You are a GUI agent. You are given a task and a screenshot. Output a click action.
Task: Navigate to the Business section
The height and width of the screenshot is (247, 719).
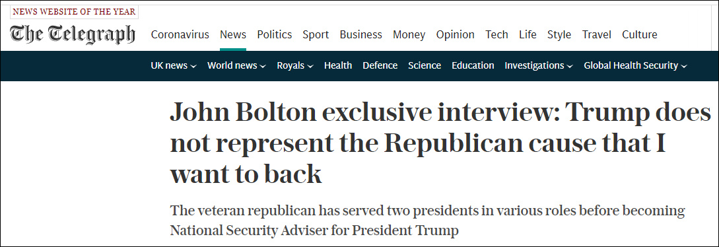(361, 34)
